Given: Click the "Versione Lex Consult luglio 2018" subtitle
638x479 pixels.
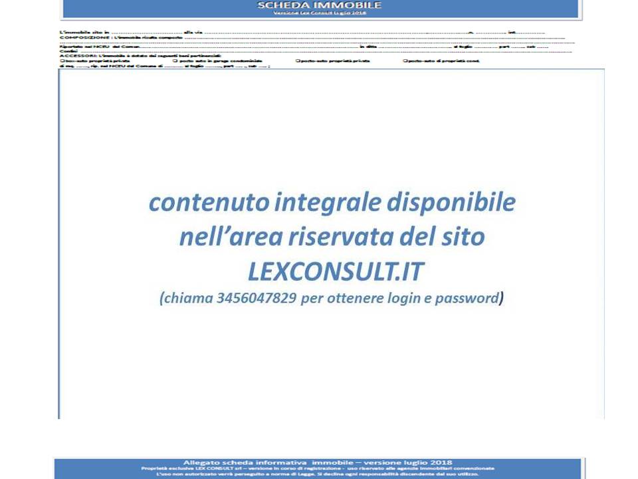Looking at the screenshot, I should (320, 13).
